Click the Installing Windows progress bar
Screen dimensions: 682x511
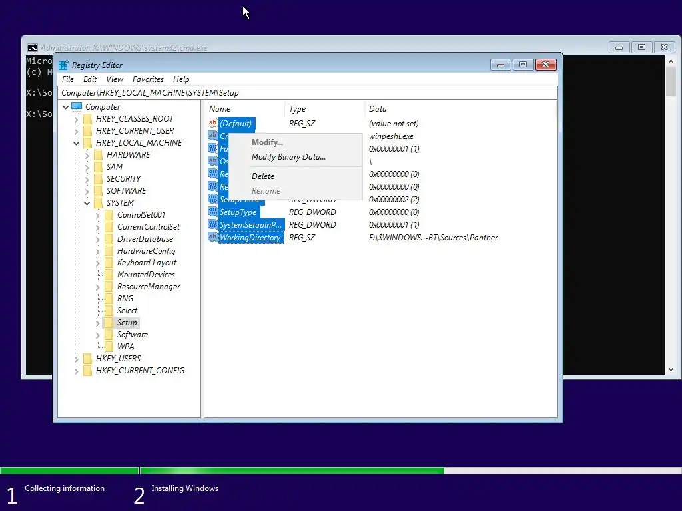[x=410, y=470]
